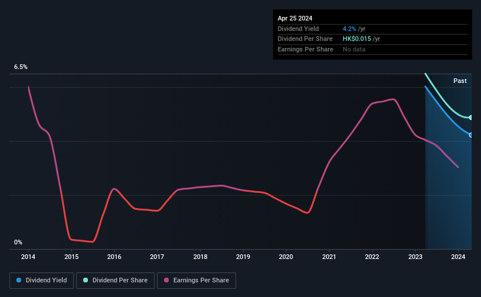Toggle the Dividend Yield legend button
This screenshot has width=481, height=297.
(42, 281)
